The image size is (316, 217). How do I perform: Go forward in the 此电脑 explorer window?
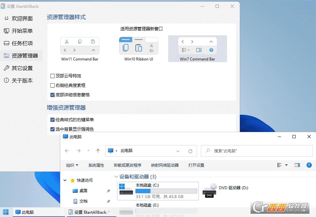pos(79,151)
